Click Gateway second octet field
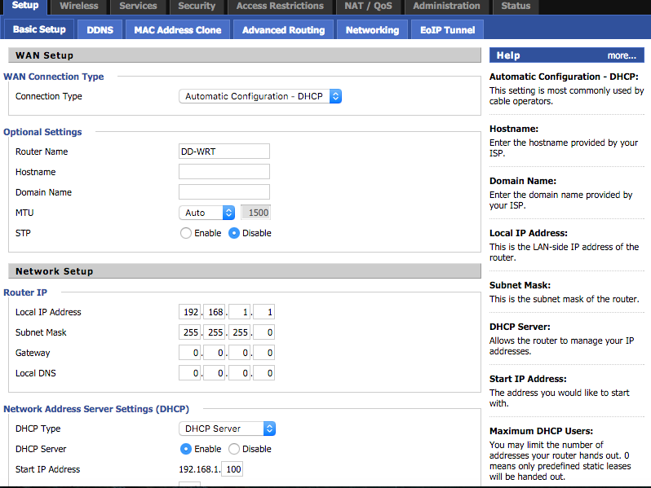Screen dimensions: 651x488 [215, 353]
